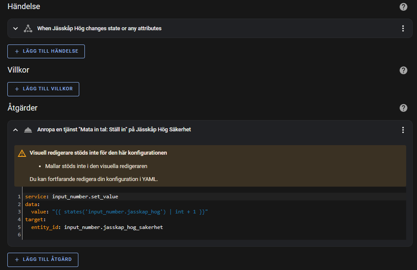The height and width of the screenshot is (270, 417).
Task: Click LÄGG TILL VILLKOR button
Action: (x=43, y=89)
